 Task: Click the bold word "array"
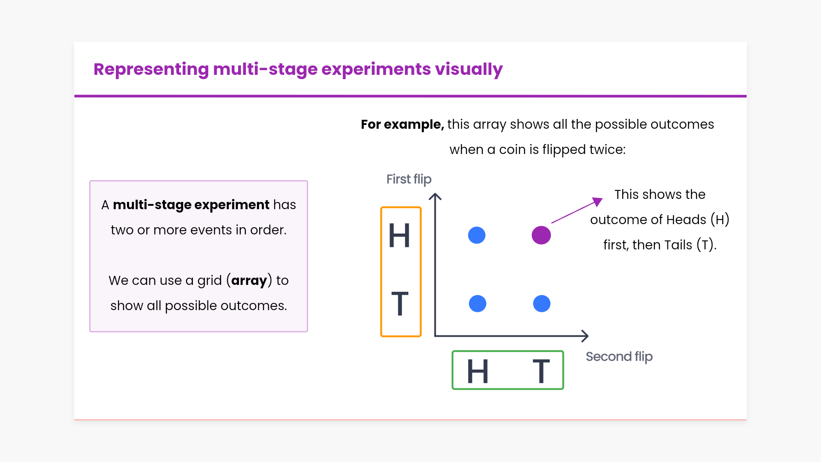click(249, 281)
